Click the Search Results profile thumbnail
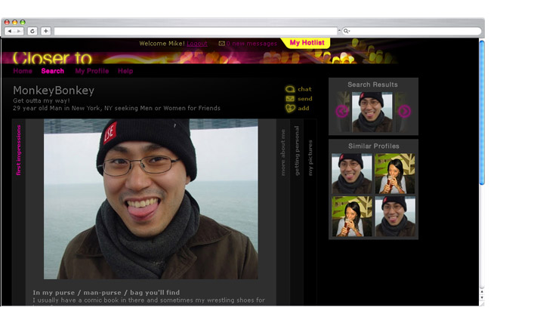This screenshot has width=540, height=317. (372, 112)
